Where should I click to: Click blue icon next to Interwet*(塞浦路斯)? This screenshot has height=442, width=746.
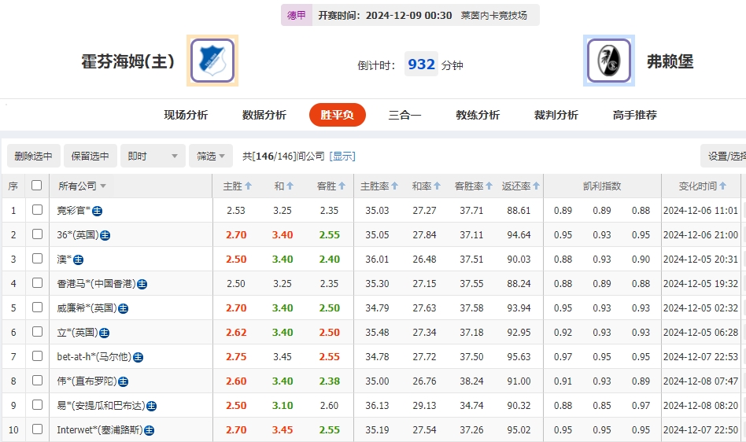point(149,430)
